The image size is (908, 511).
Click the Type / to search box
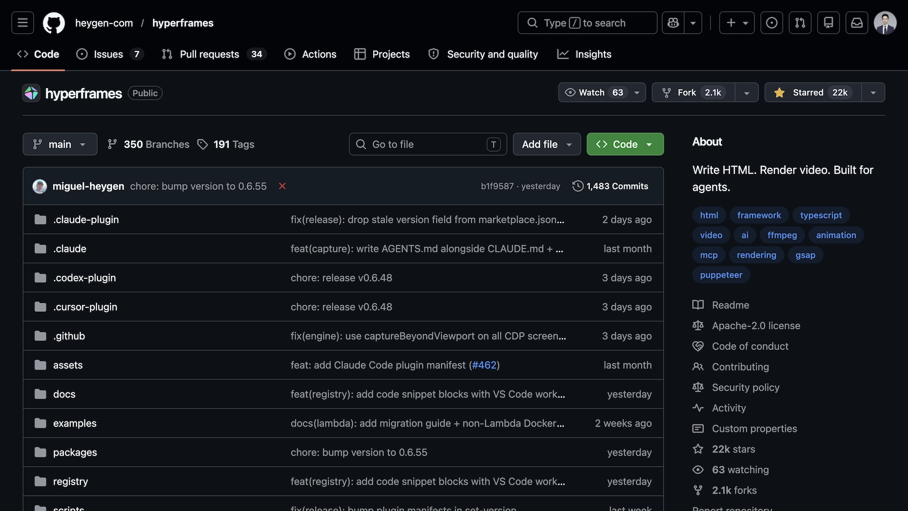[587, 23]
